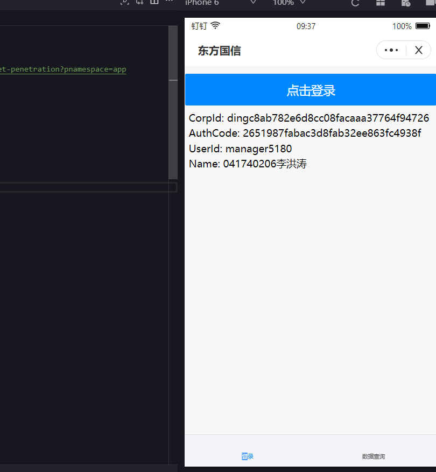Close the mini program with the X icon
The height and width of the screenshot is (472, 436).
[419, 50]
